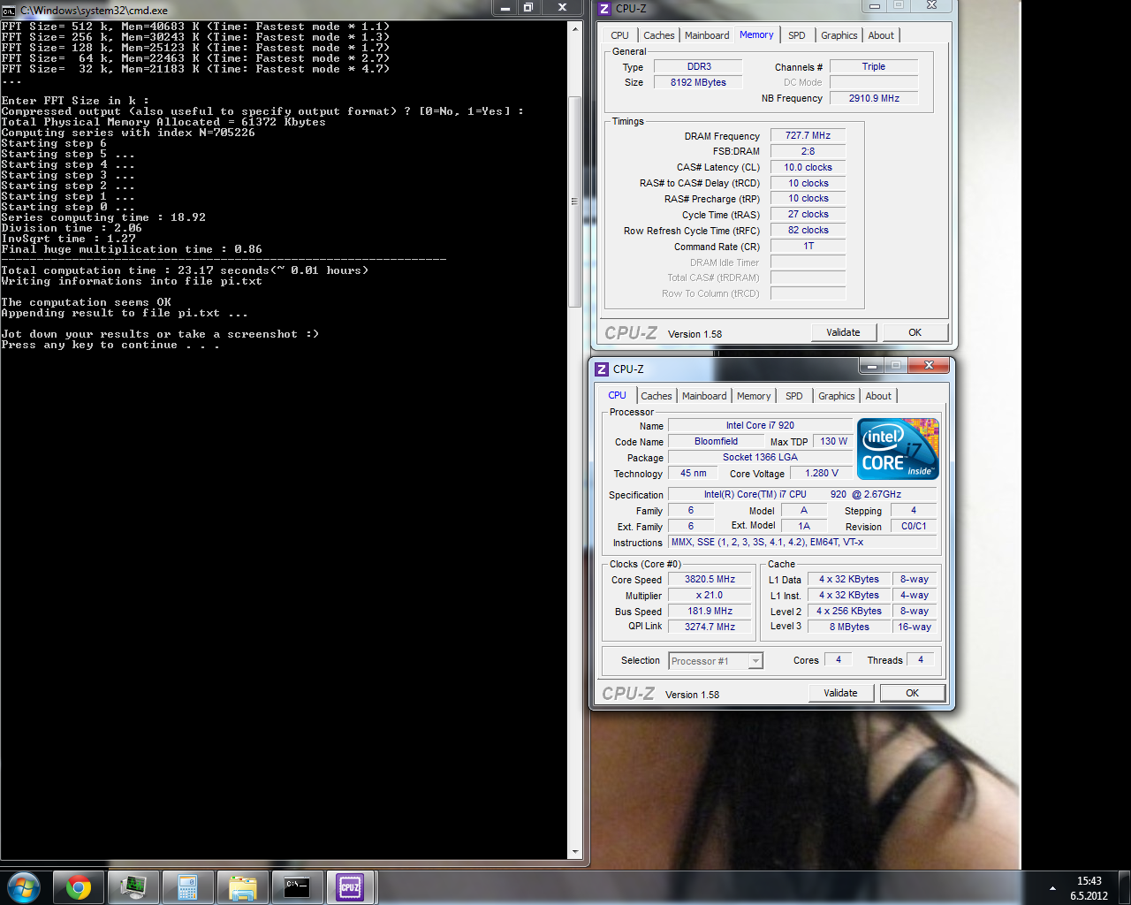This screenshot has height=905, width=1131.
Task: Click the processor Name field Intel Core i7 920
Action: click(x=760, y=425)
